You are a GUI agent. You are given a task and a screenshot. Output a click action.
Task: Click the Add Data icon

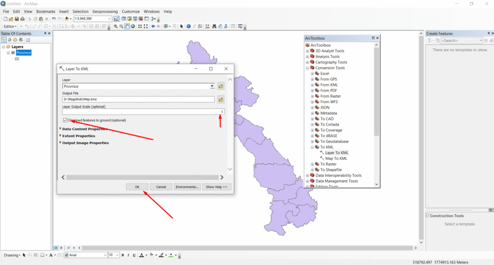(67, 19)
